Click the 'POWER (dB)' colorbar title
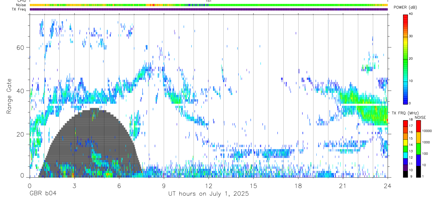Viewport: 436px width, 201px height. (405, 7)
